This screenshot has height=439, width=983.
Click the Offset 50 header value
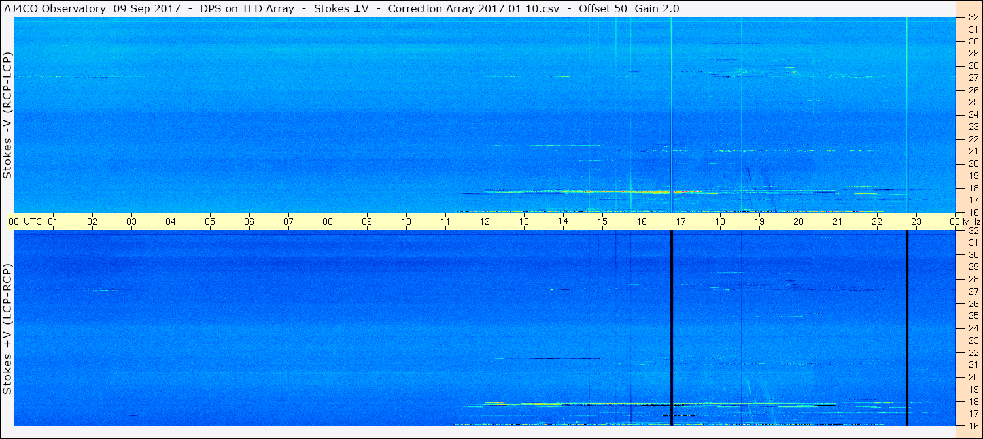pos(603,9)
